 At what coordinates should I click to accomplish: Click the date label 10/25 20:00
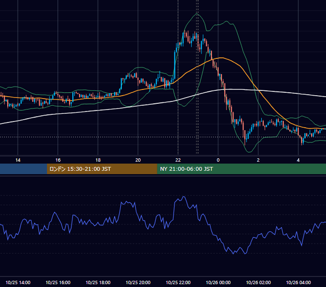[x=138, y=282]
